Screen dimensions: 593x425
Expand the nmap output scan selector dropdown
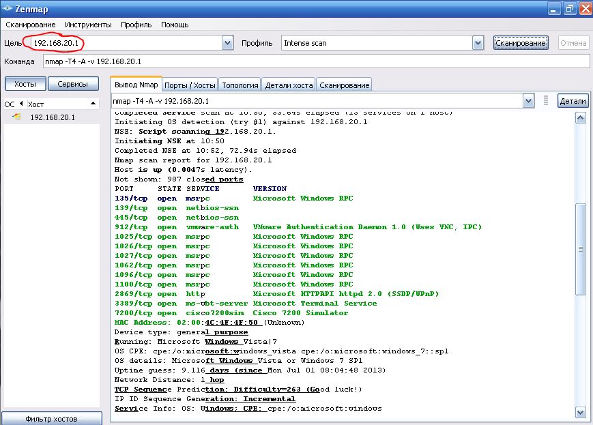tap(528, 101)
